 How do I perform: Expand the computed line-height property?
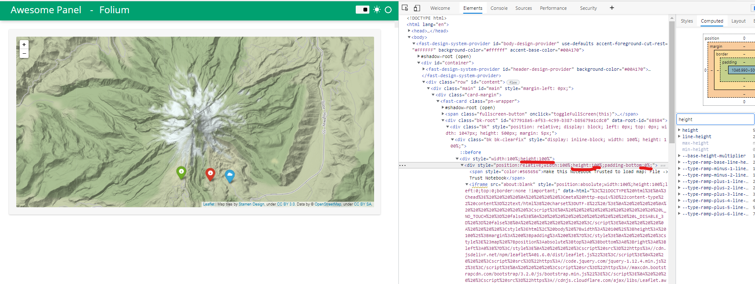(x=679, y=136)
